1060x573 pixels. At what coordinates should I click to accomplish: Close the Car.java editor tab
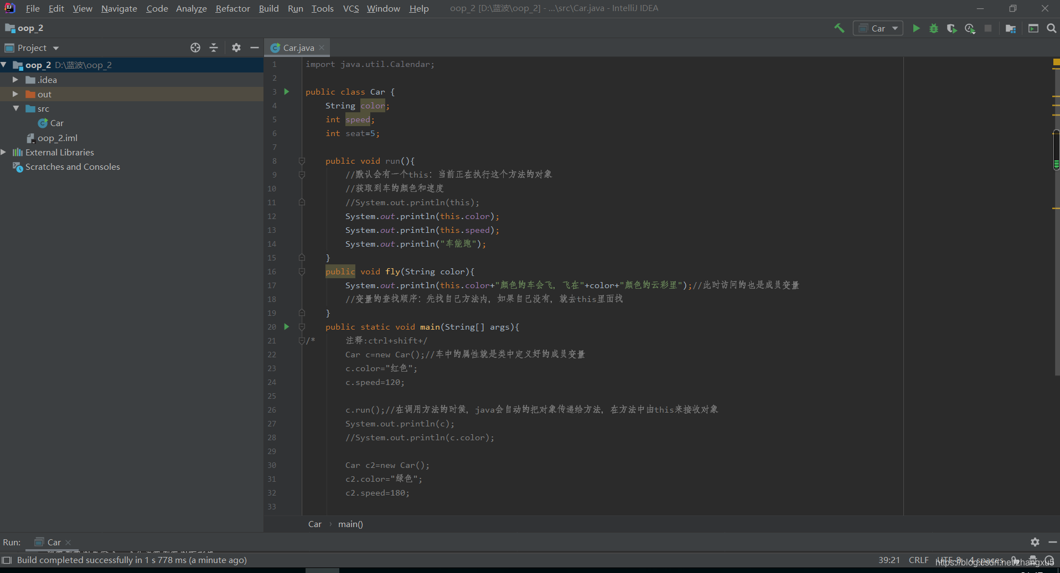(x=322, y=48)
